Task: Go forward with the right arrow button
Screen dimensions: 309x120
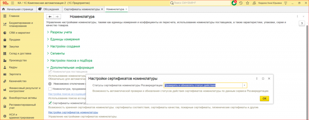Action: click(57, 17)
